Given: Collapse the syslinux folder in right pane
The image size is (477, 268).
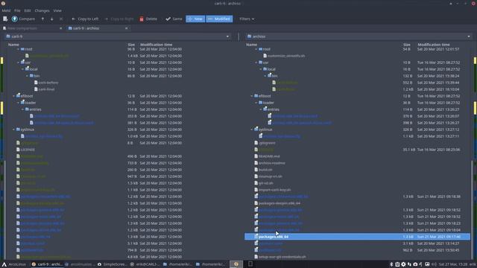Looking at the screenshot, I should (x=252, y=130).
